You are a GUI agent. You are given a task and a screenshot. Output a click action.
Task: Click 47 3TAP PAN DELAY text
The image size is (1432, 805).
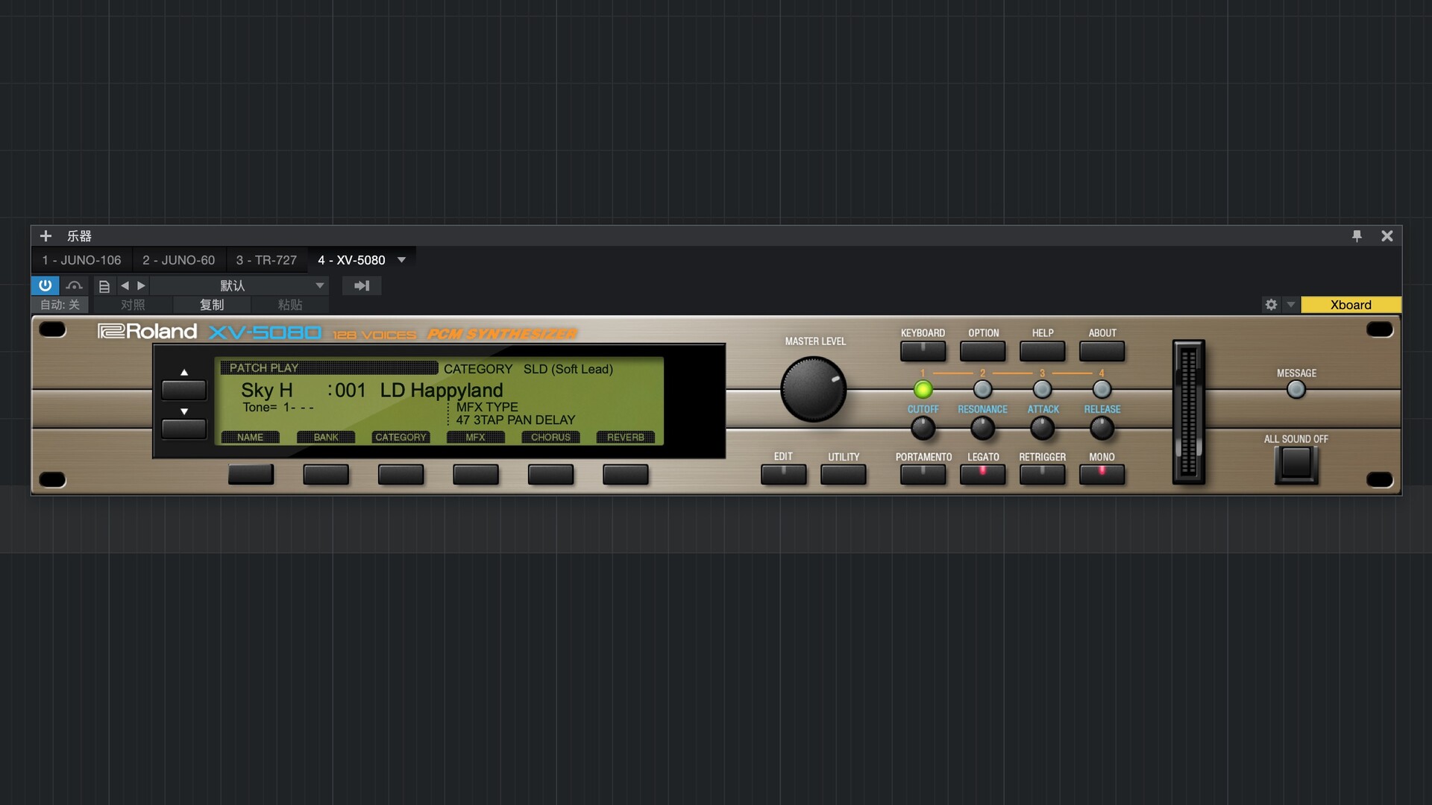[x=515, y=420]
